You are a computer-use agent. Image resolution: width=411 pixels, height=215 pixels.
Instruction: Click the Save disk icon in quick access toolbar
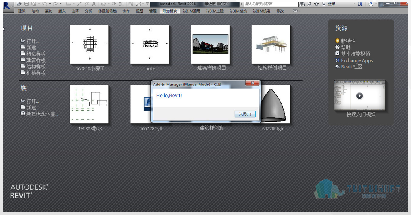(x=26, y=4)
